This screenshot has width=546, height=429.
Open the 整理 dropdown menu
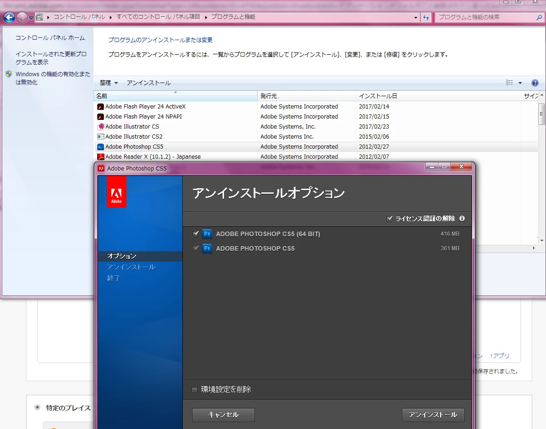click(109, 83)
